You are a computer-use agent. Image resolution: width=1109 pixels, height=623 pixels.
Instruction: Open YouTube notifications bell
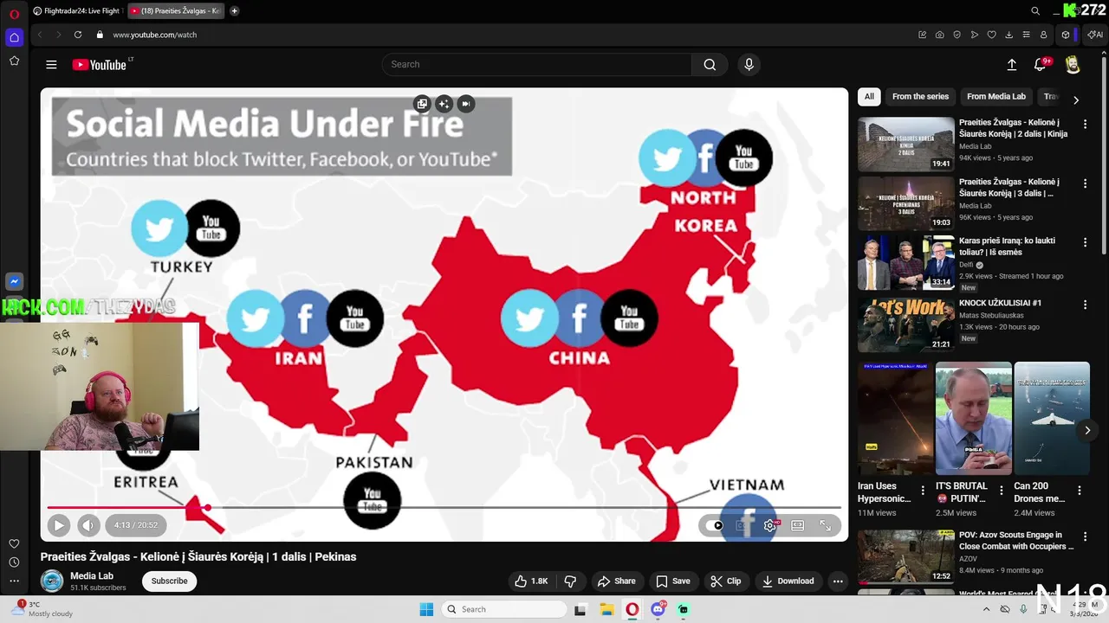coord(1041,64)
